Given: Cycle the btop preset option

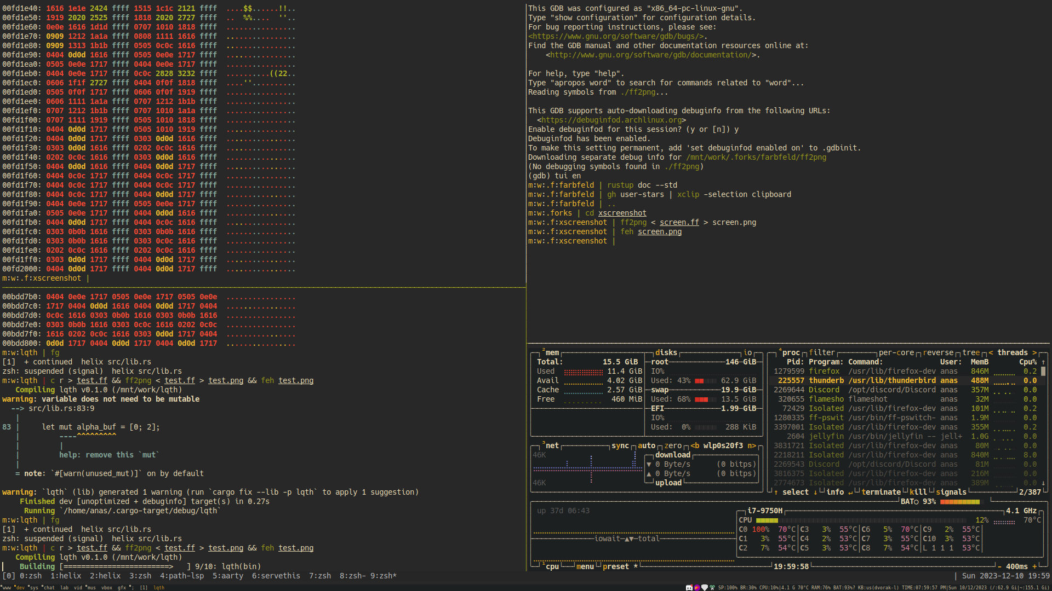Looking at the screenshot, I should 615,567.
